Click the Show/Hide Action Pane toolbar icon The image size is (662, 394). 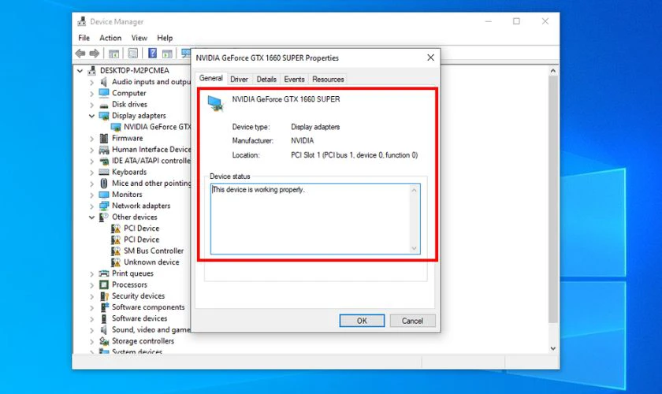(167, 54)
